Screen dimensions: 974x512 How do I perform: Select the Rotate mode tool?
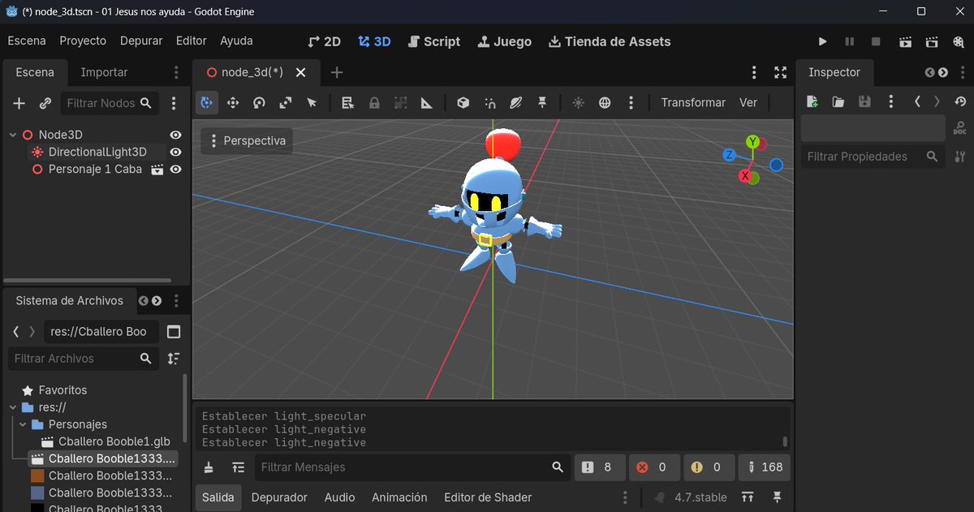(259, 103)
